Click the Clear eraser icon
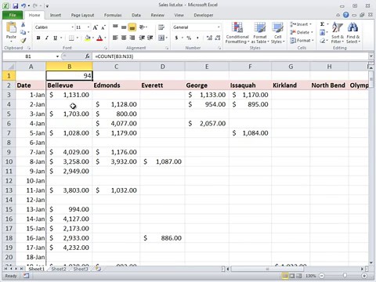Viewport: 376px width, 282px height. pyautogui.click(x=323, y=41)
